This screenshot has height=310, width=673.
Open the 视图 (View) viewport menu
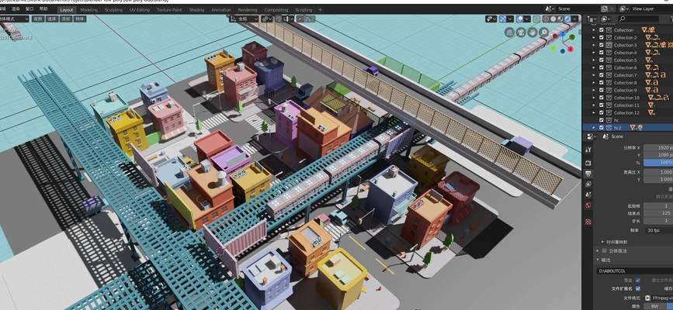pos(39,19)
